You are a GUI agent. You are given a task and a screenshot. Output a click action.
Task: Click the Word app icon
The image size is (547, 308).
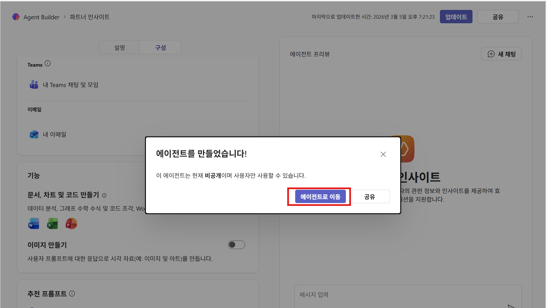click(x=34, y=223)
